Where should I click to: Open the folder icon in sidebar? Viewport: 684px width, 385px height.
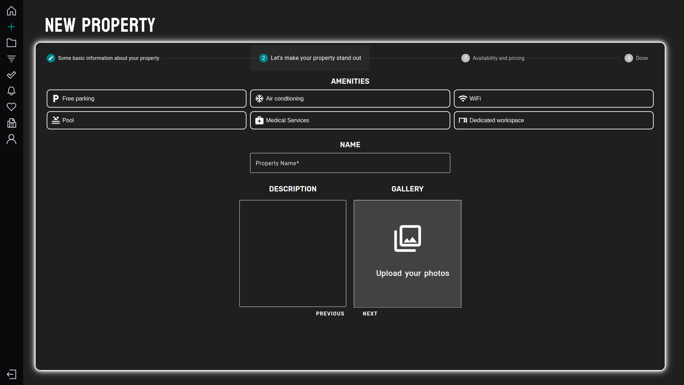click(11, 43)
